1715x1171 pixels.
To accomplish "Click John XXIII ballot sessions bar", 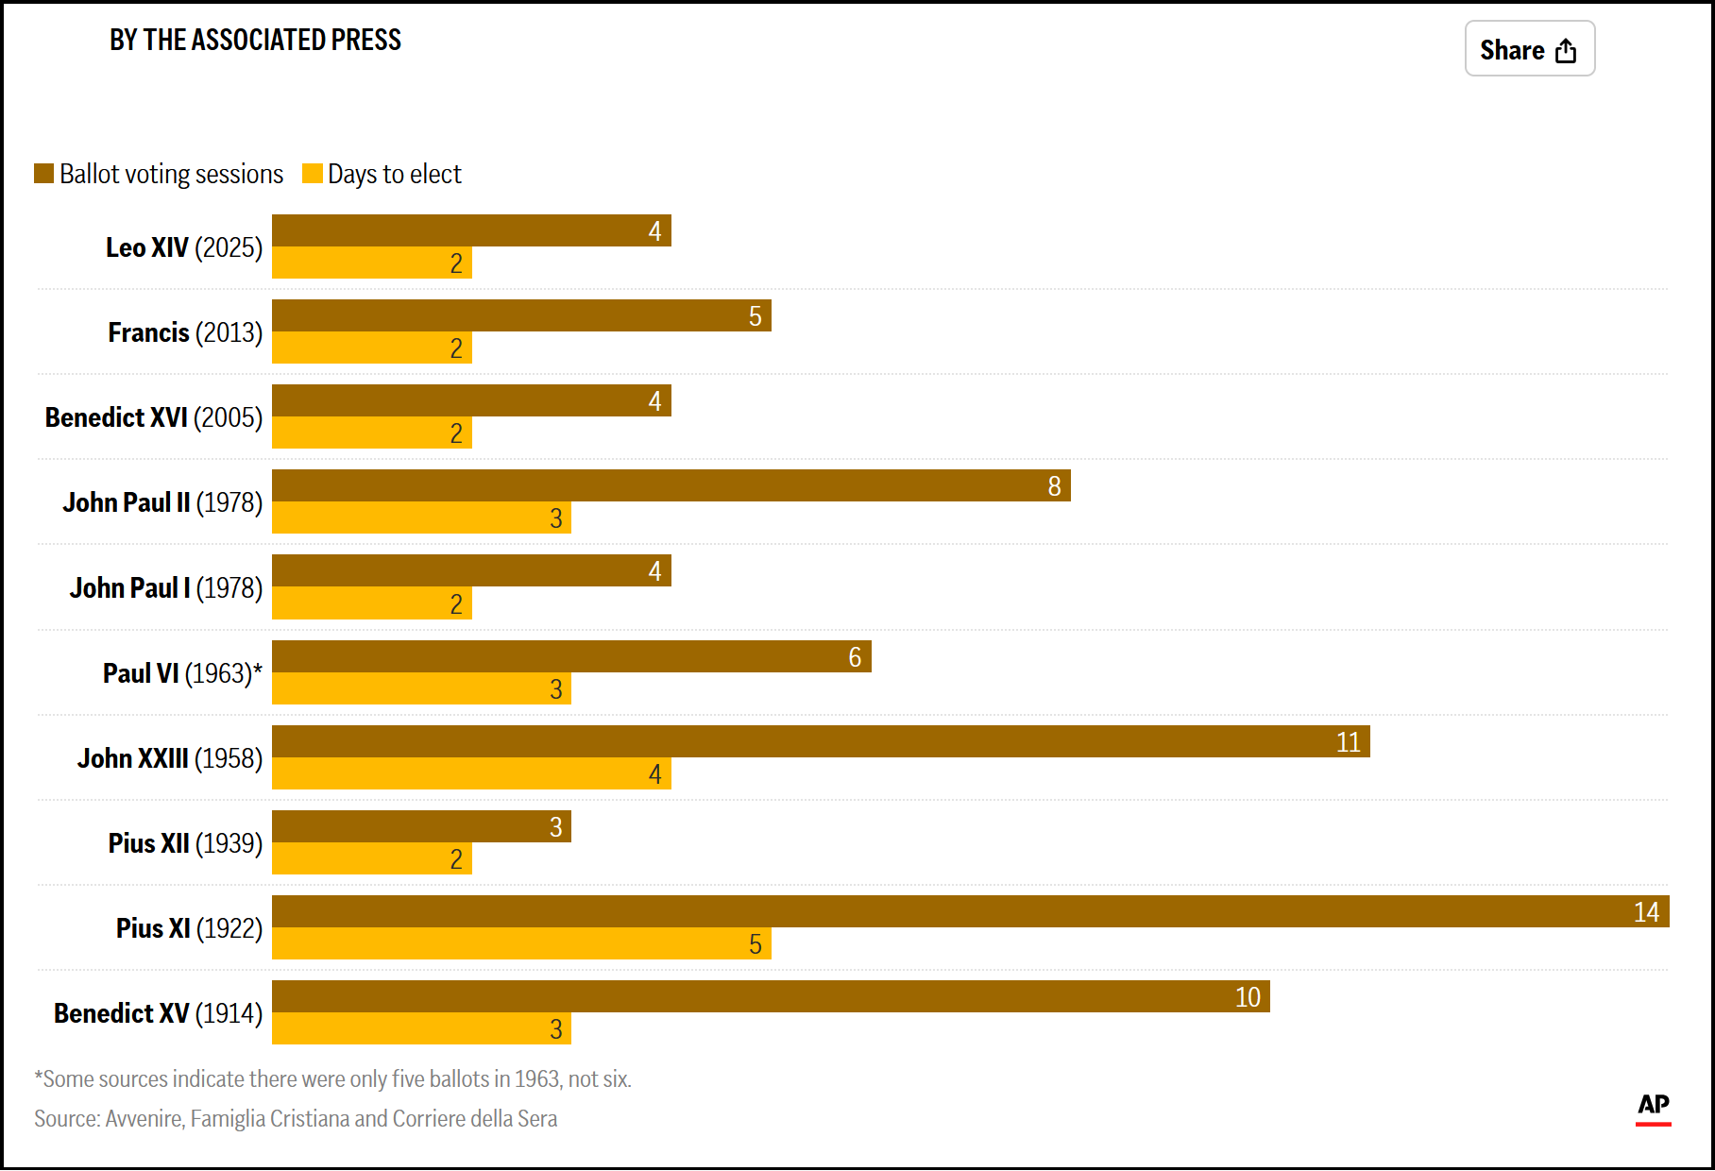I will coord(821,741).
